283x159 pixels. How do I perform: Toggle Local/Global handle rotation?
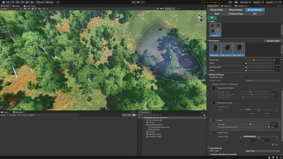50,2
